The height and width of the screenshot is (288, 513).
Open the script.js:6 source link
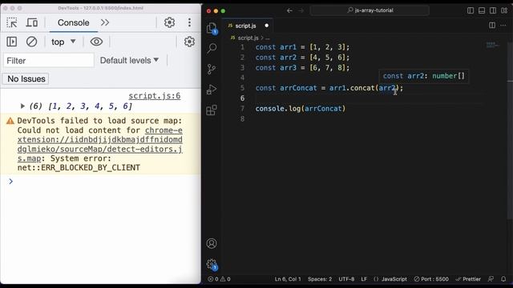pyautogui.click(x=155, y=96)
